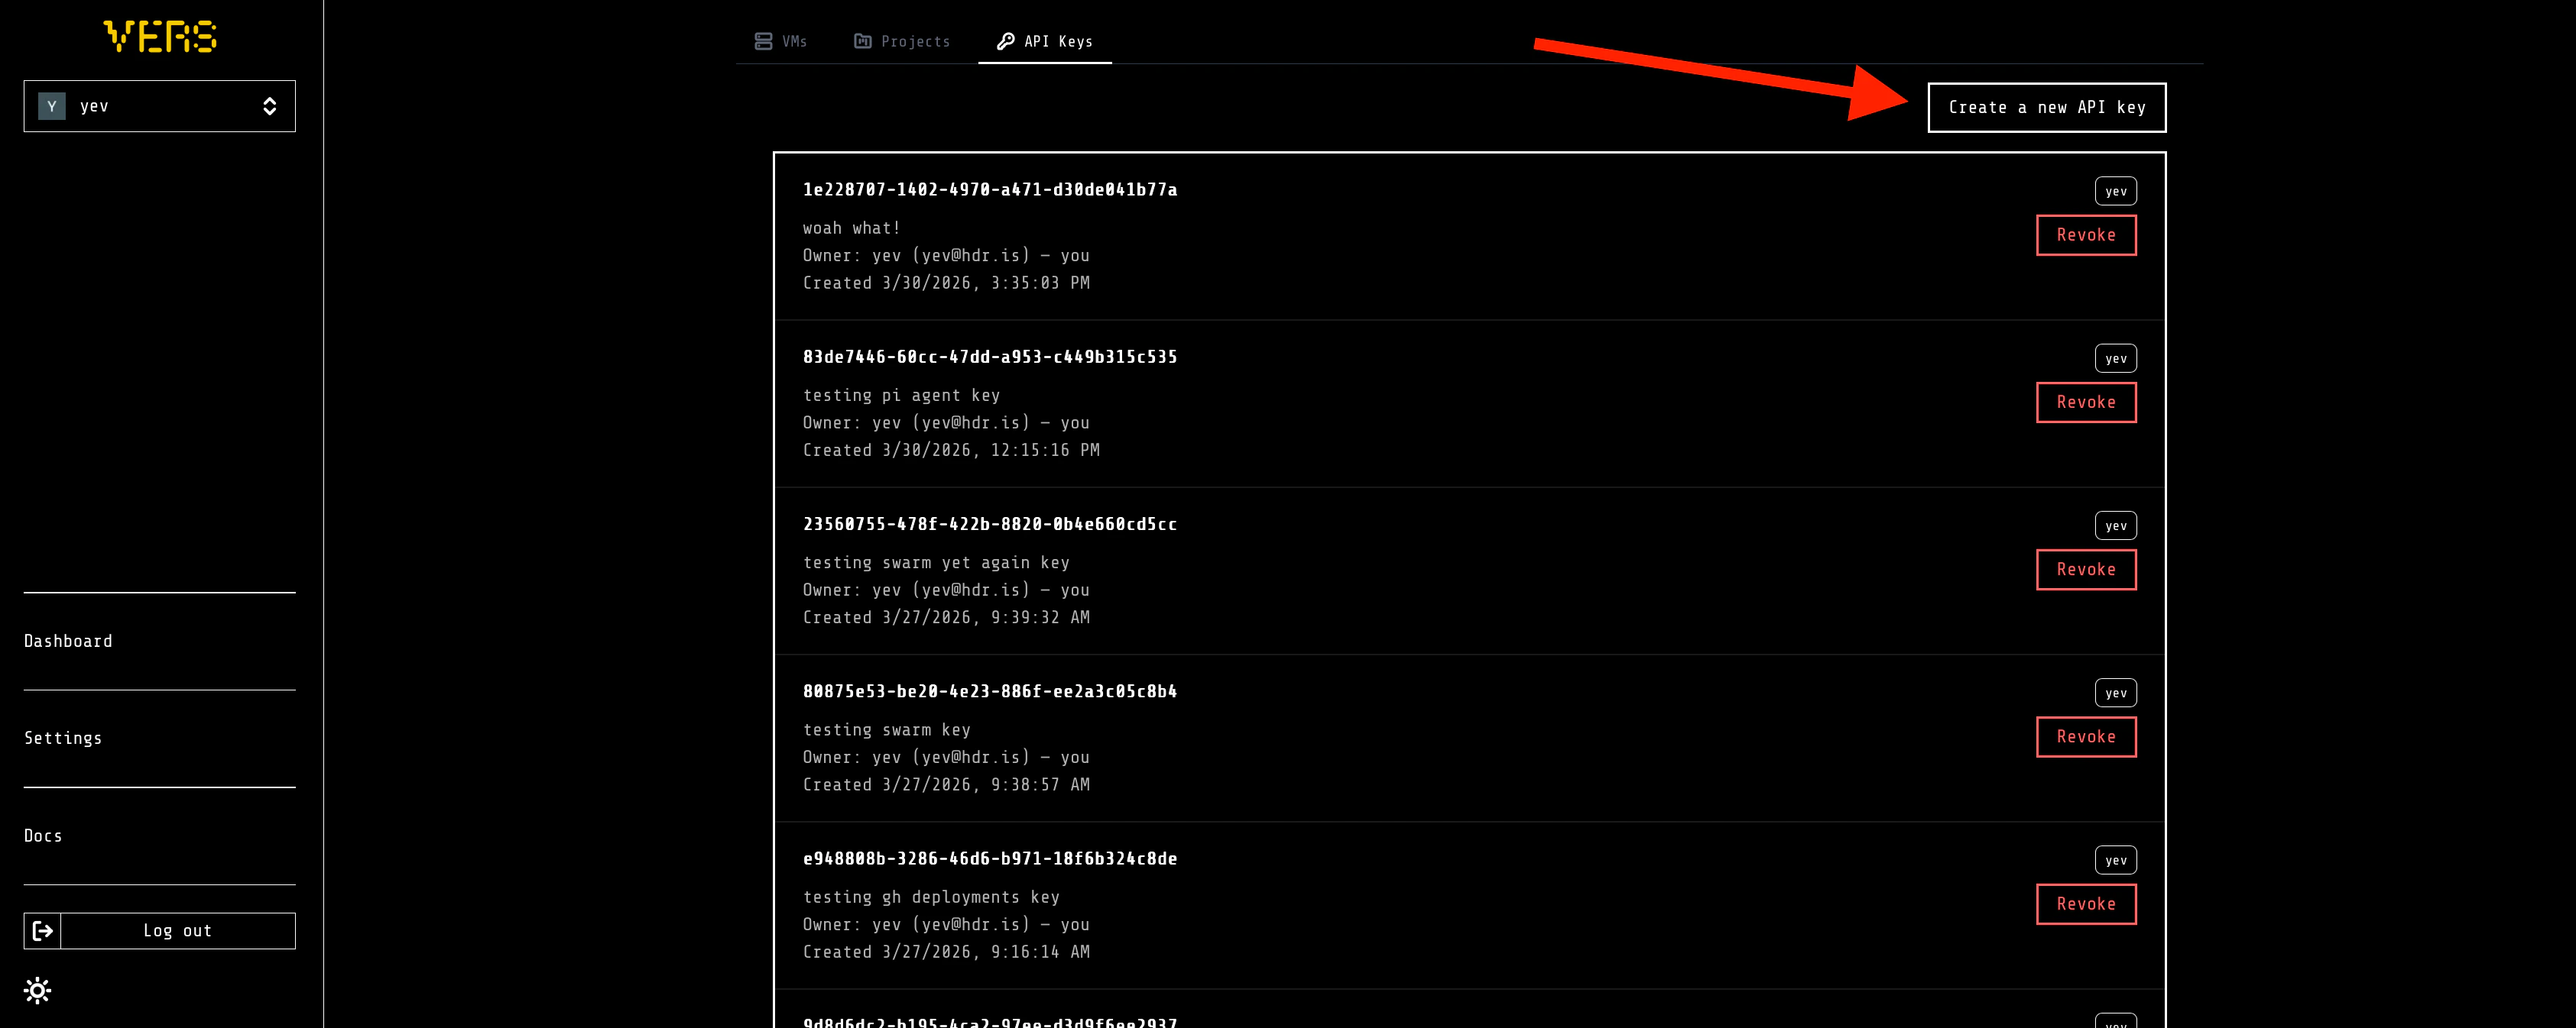Open the Docs sidebar link
This screenshot has height=1028, width=2576.
(43, 836)
